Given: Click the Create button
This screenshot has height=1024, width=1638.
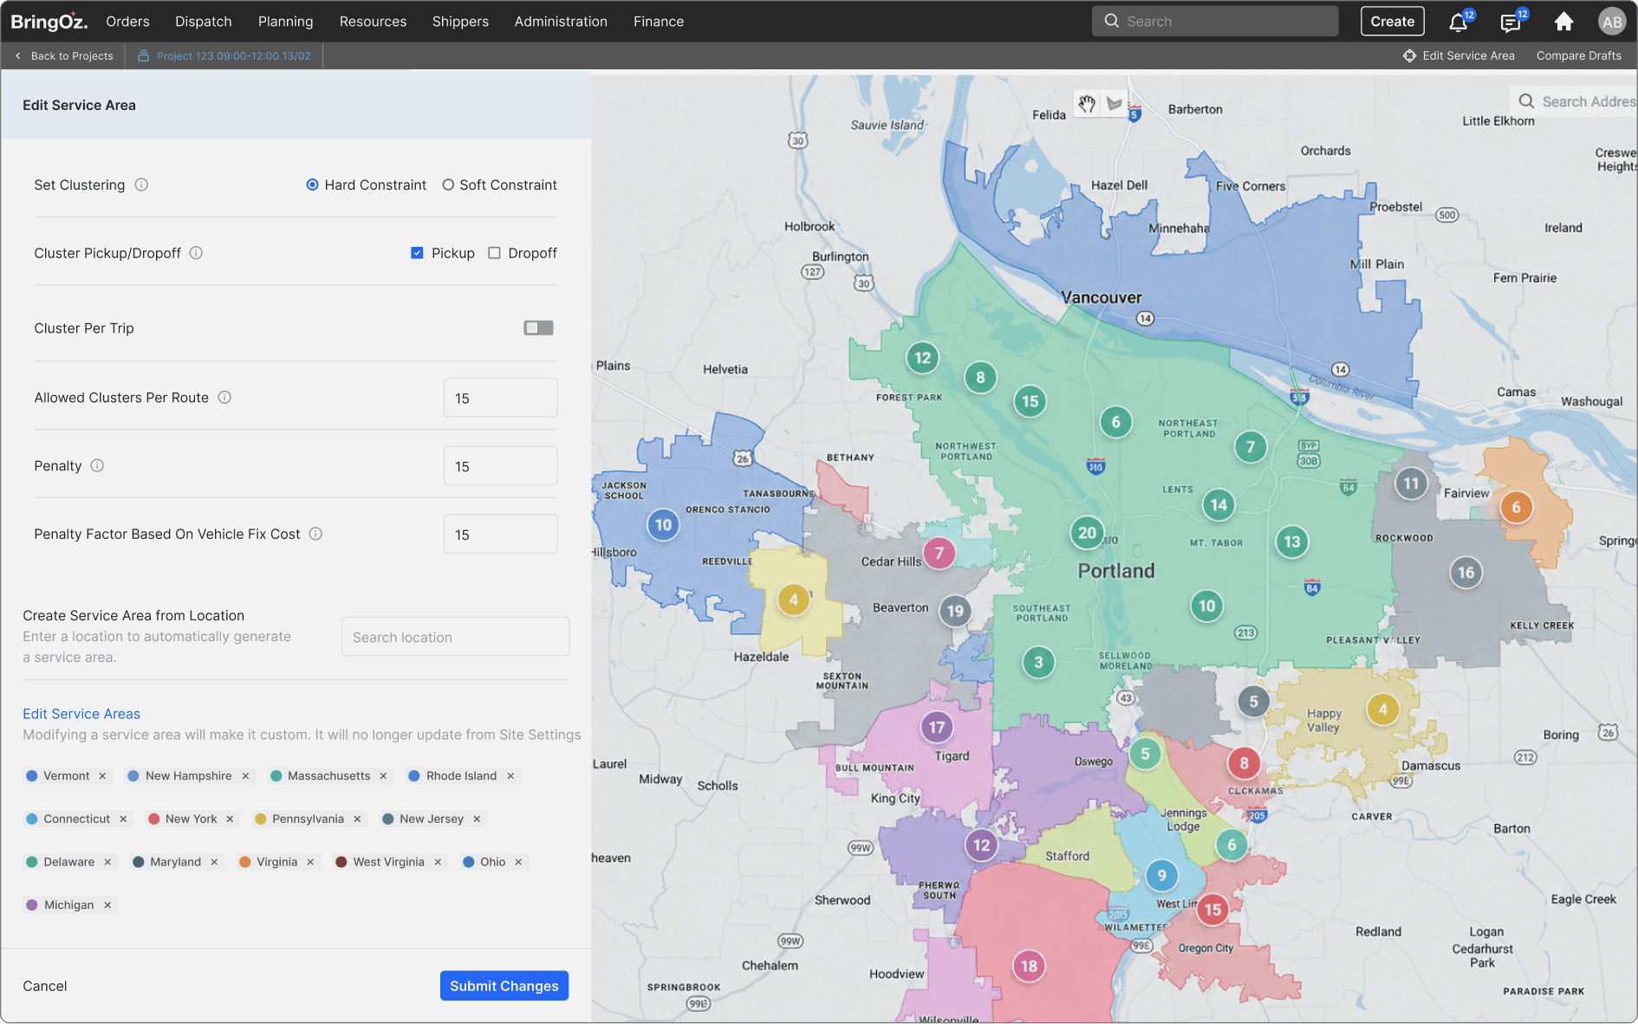Looking at the screenshot, I should [x=1392, y=22].
